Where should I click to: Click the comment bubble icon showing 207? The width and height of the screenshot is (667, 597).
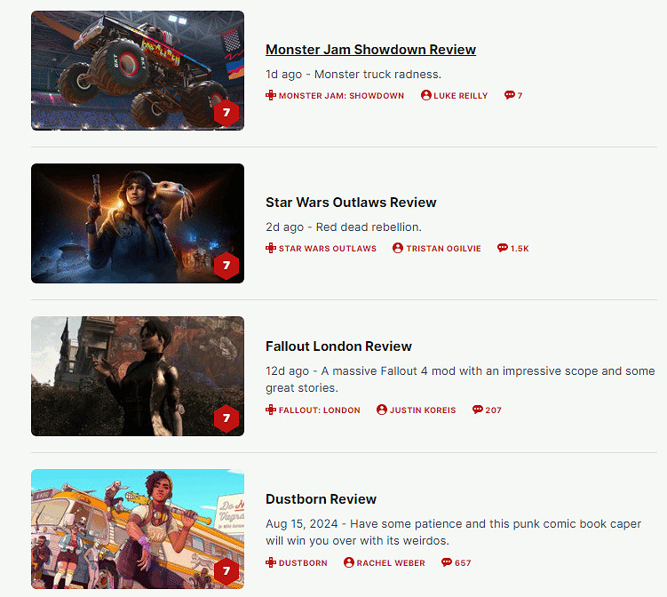click(478, 410)
